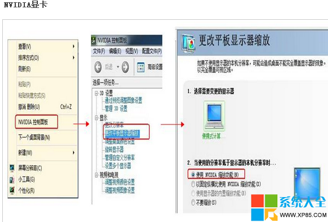Open 更改分辨率 tree item

pos(114,125)
